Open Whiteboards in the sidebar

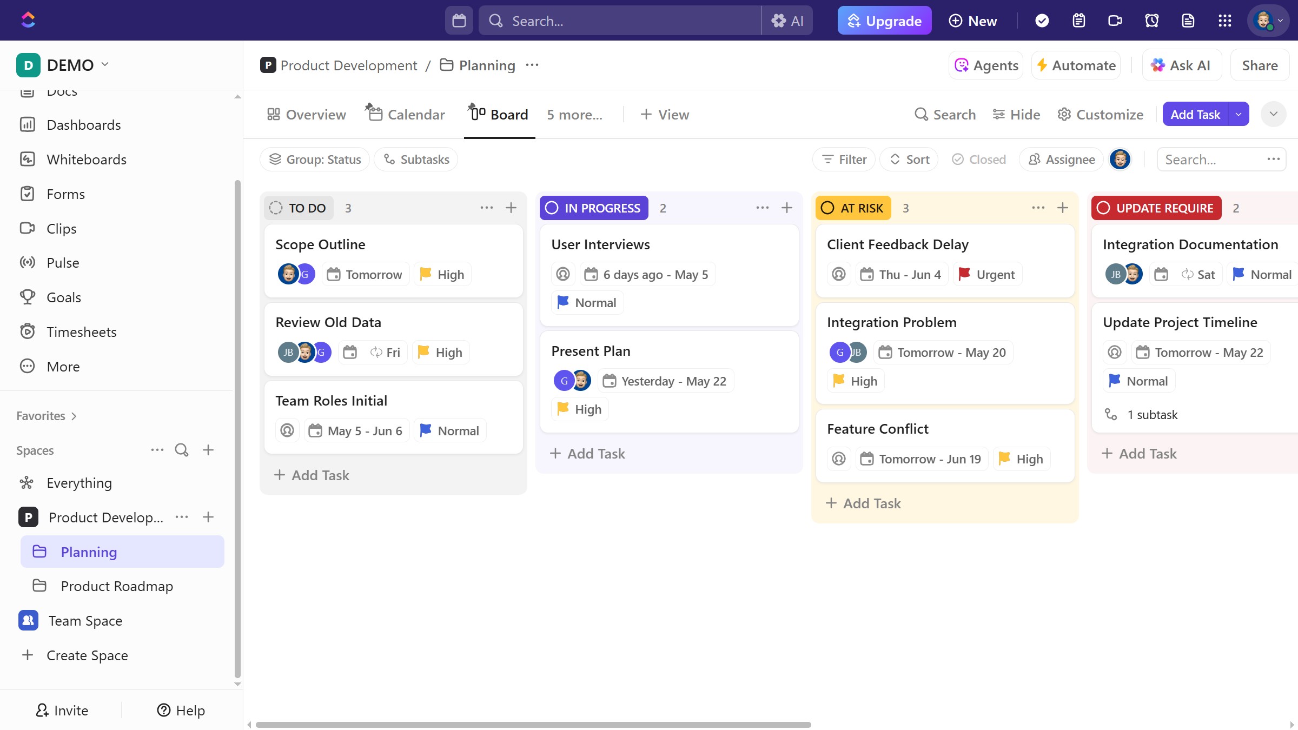pyautogui.click(x=87, y=160)
